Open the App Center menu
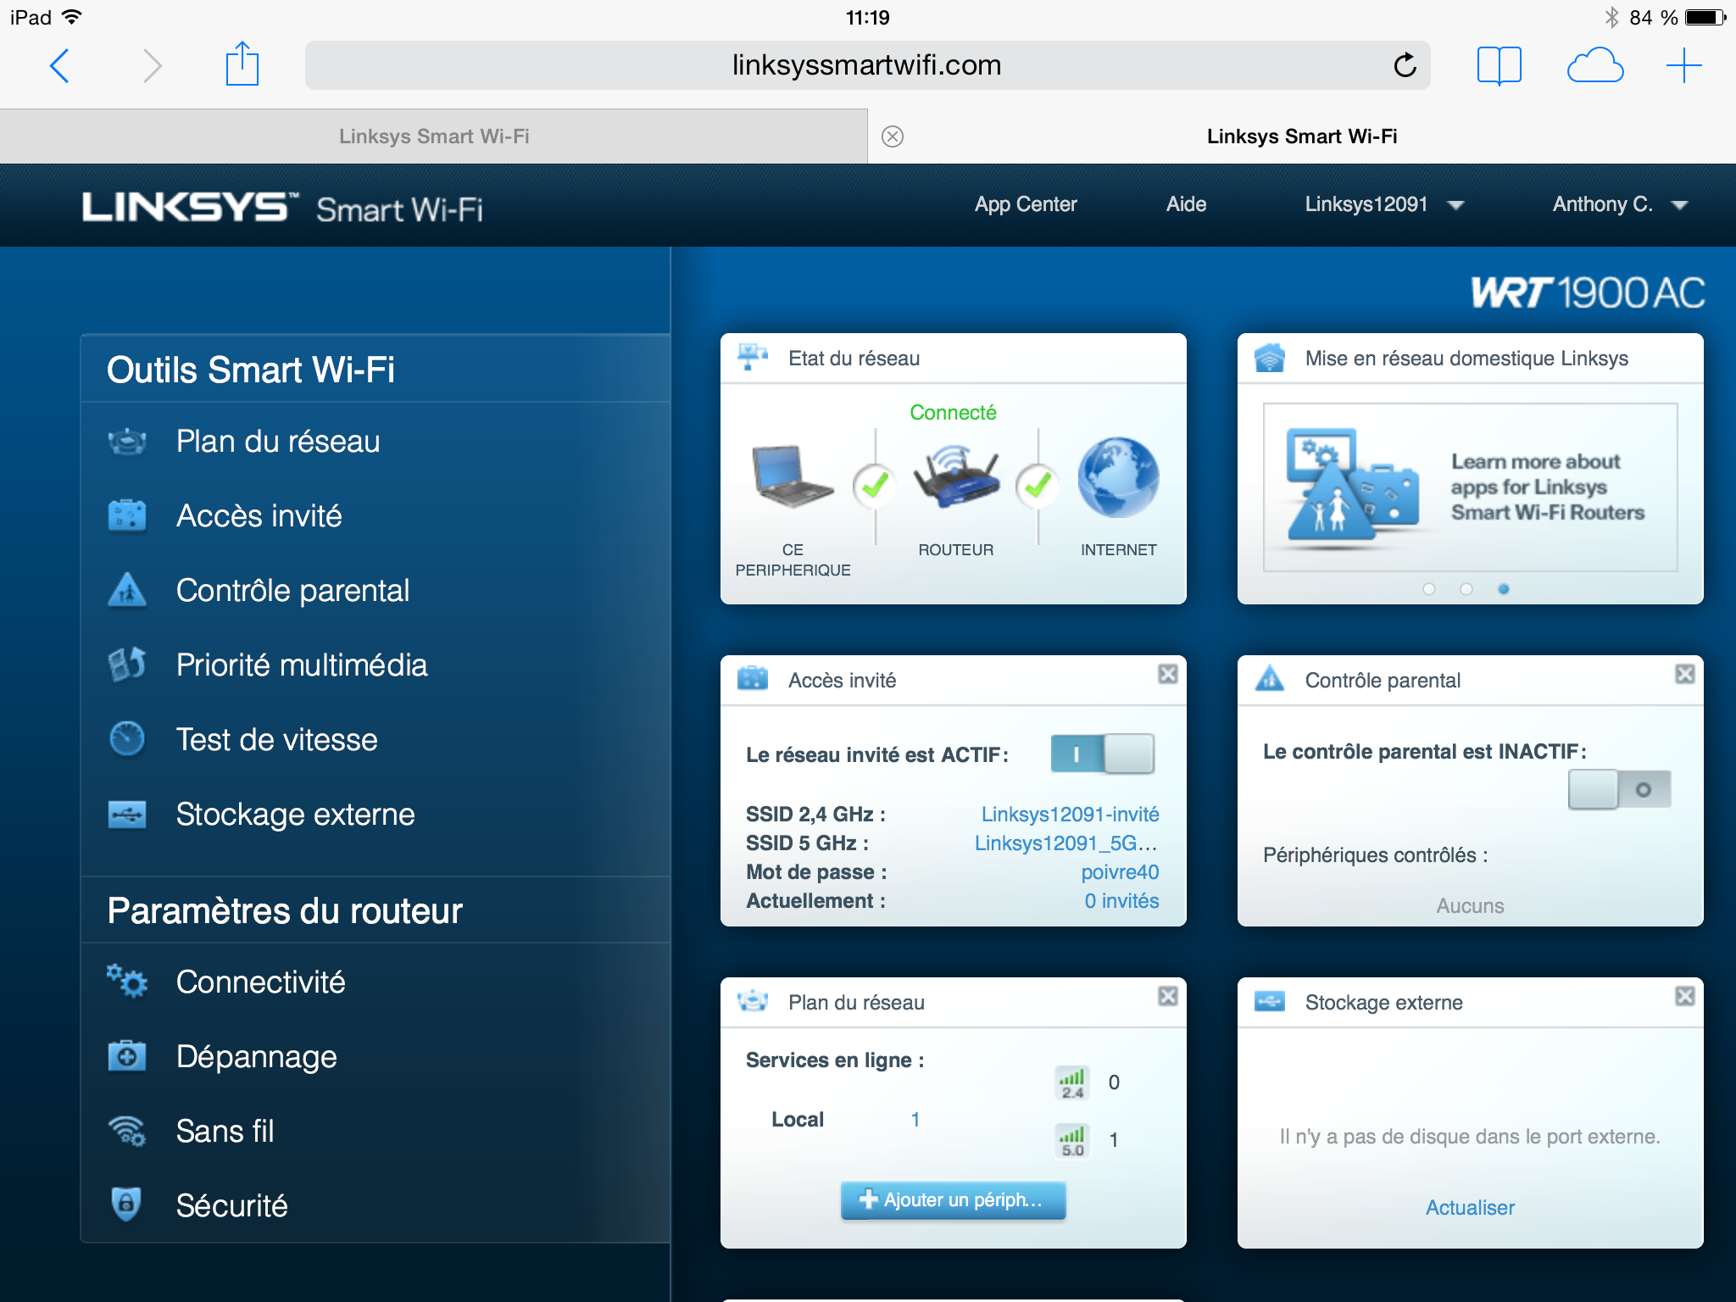 click(1026, 205)
